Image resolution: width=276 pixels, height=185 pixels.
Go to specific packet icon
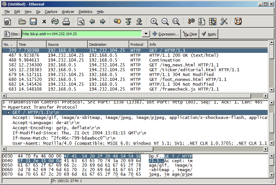117,22
